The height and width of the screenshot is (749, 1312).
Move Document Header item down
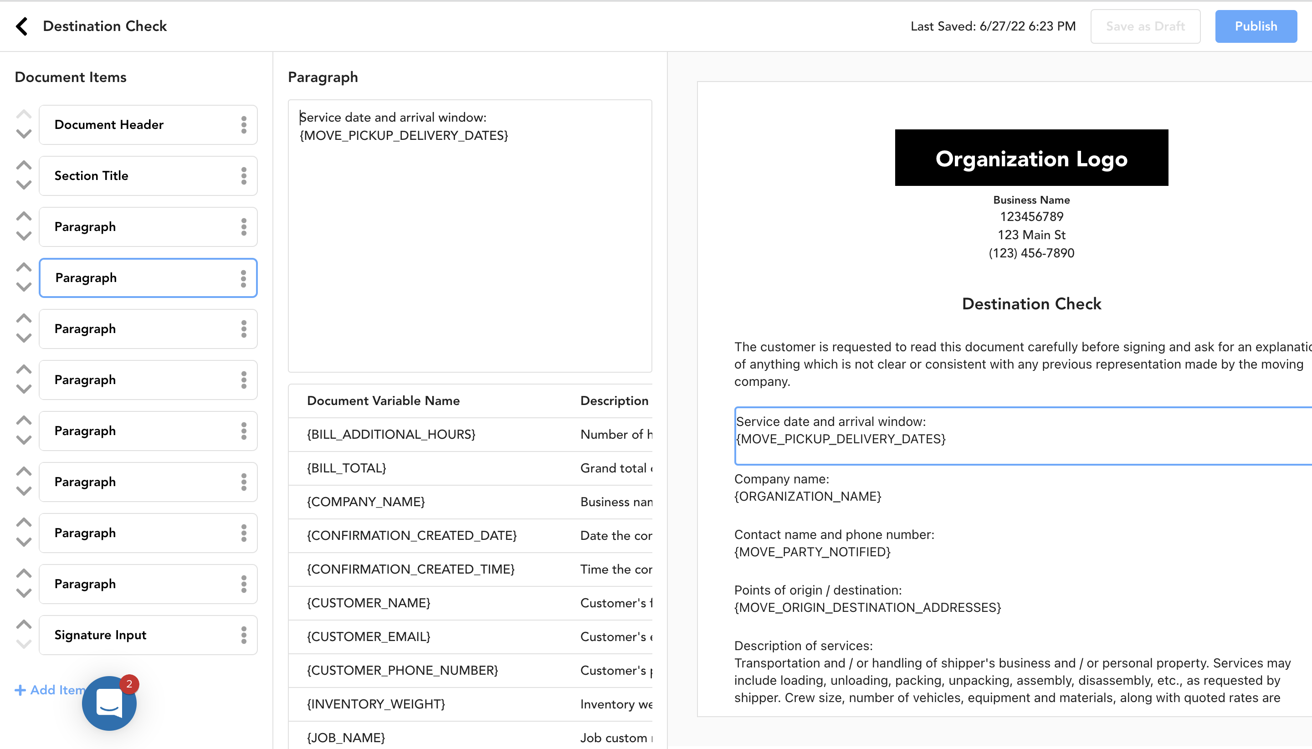pos(24,134)
